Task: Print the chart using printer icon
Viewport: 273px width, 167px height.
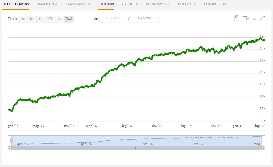Action: point(236,18)
